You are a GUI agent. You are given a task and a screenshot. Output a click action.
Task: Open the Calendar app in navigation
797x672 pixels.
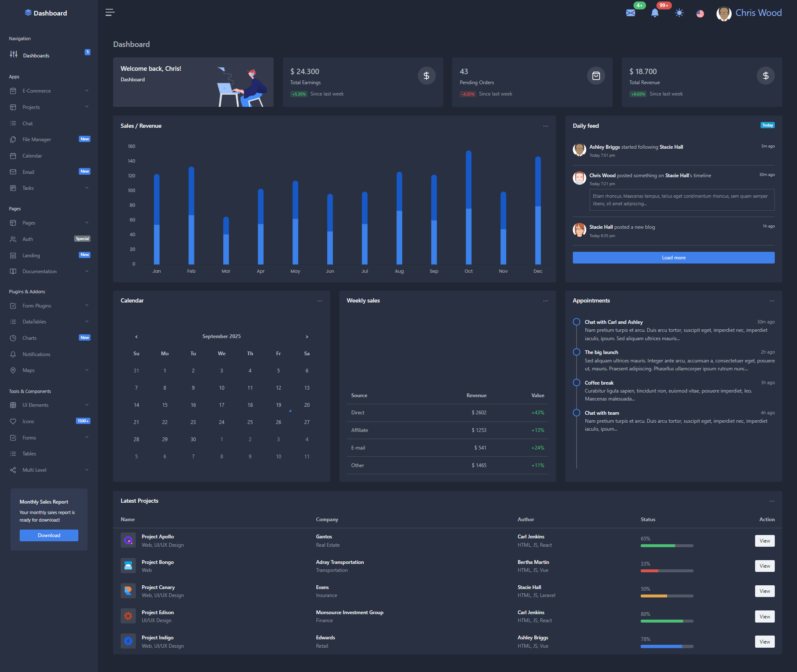click(x=32, y=155)
